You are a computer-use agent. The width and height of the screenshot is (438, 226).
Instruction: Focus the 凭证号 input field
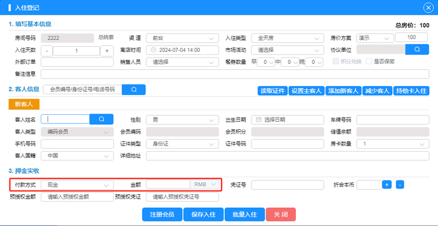point(287,185)
